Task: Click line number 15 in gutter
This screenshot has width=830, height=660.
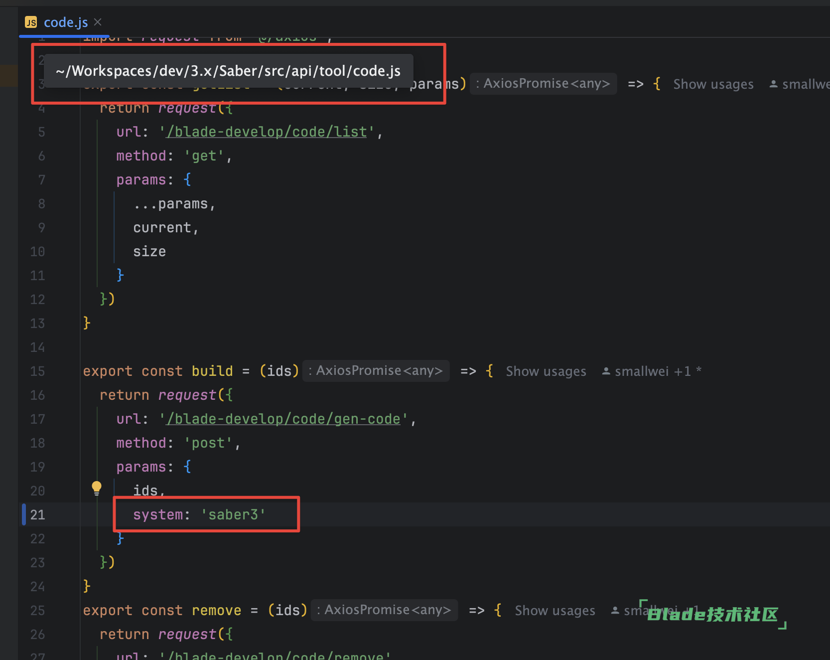Action: click(x=38, y=371)
